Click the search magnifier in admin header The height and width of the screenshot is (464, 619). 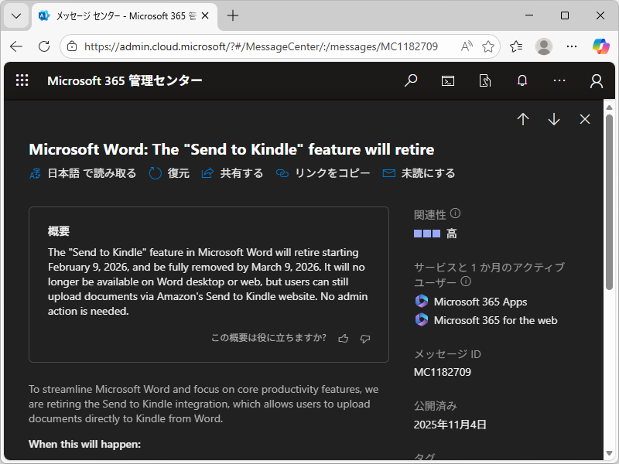coord(411,80)
